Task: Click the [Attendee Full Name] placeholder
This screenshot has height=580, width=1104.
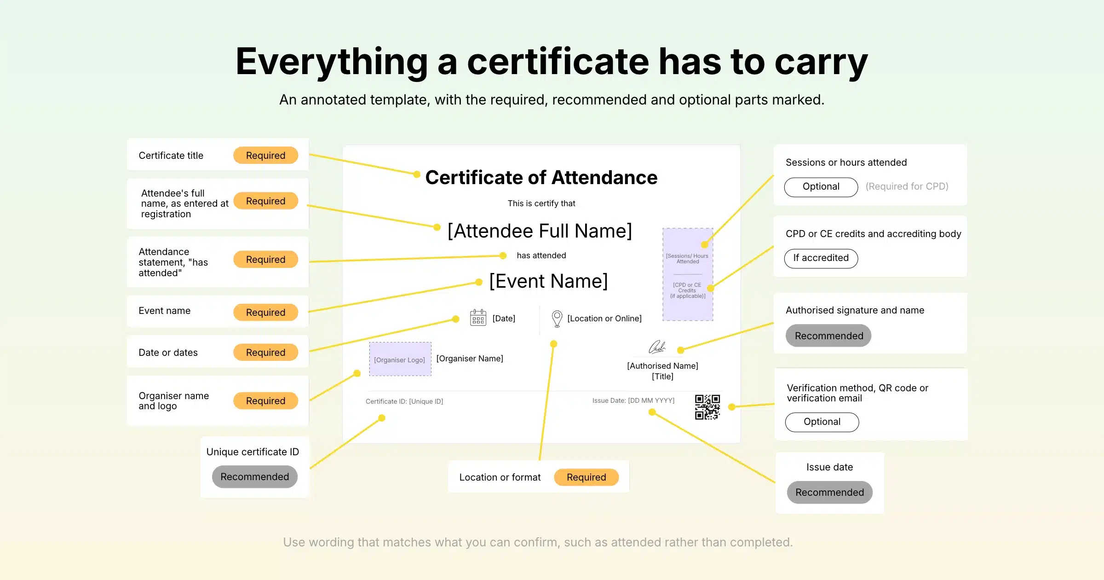Action: pos(540,231)
